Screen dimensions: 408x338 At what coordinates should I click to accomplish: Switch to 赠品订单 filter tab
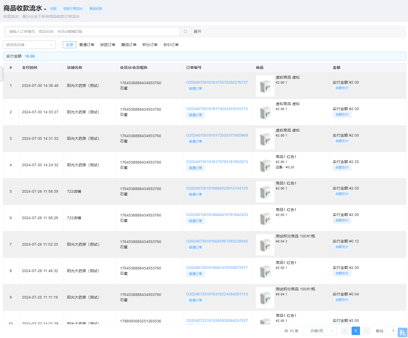[x=129, y=45]
